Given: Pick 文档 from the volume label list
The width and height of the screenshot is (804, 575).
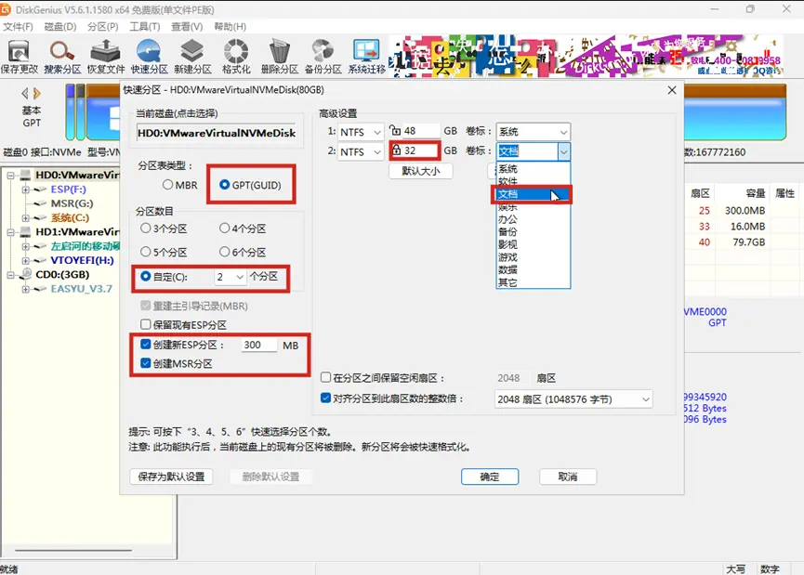Looking at the screenshot, I should click(533, 194).
